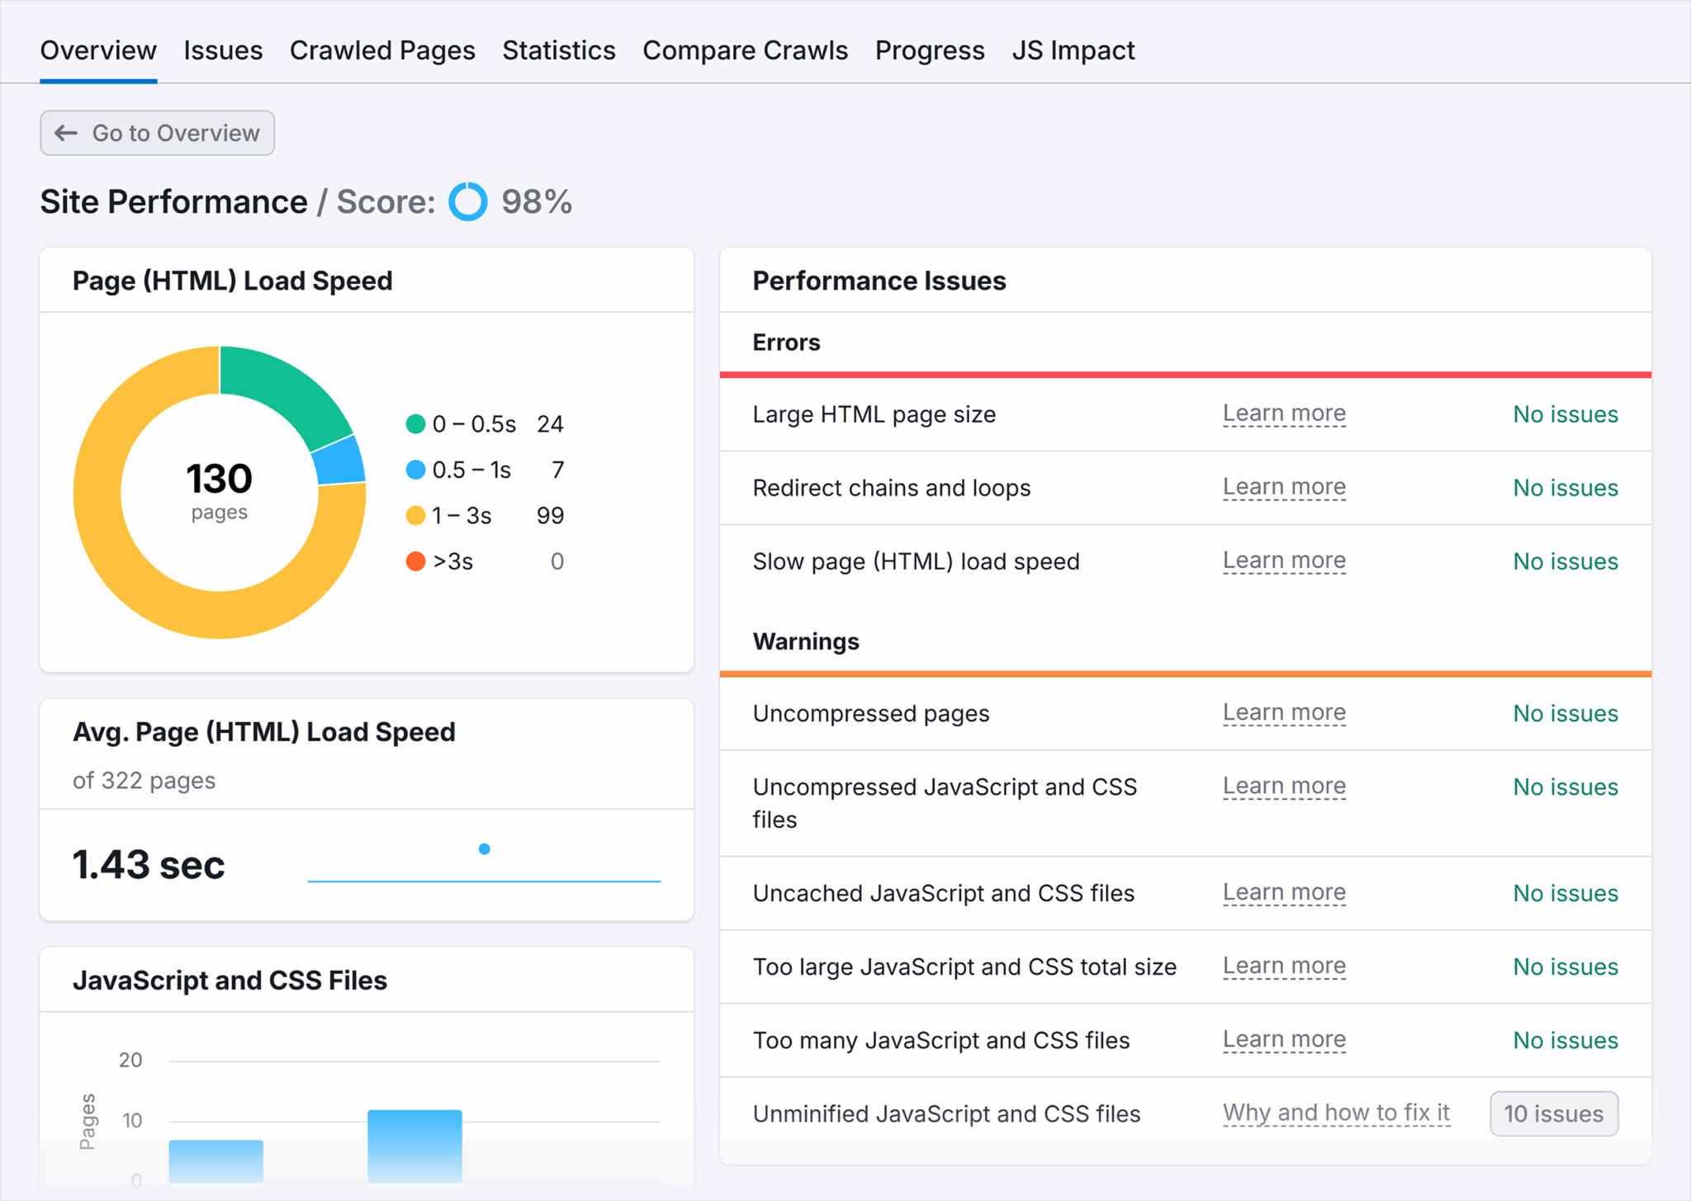This screenshot has width=1691, height=1201.
Task: Open the Progress tab
Action: (930, 50)
